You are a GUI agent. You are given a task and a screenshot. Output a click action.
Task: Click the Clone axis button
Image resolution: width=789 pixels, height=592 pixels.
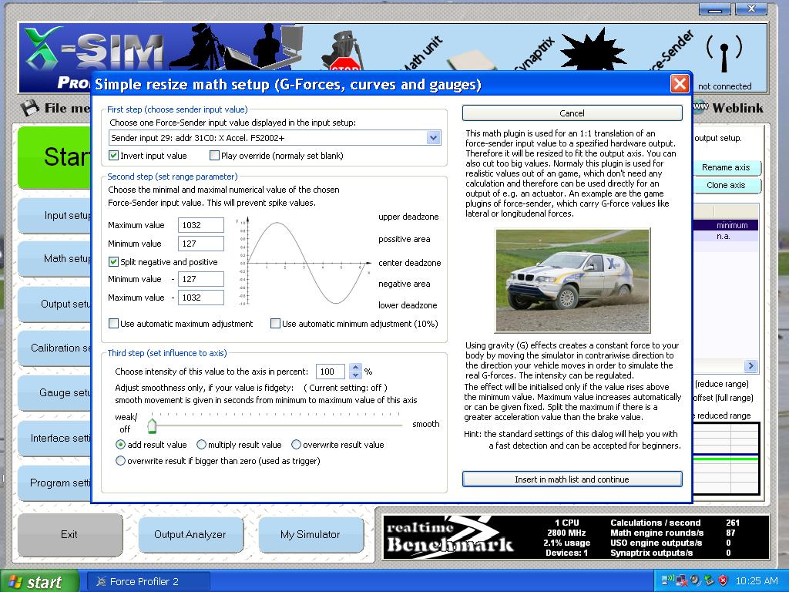point(726,185)
